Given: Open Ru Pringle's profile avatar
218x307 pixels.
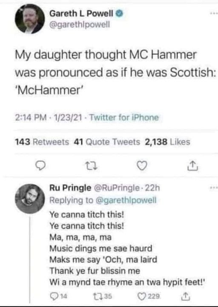Looking at the screenshot, I should click(x=30, y=199).
